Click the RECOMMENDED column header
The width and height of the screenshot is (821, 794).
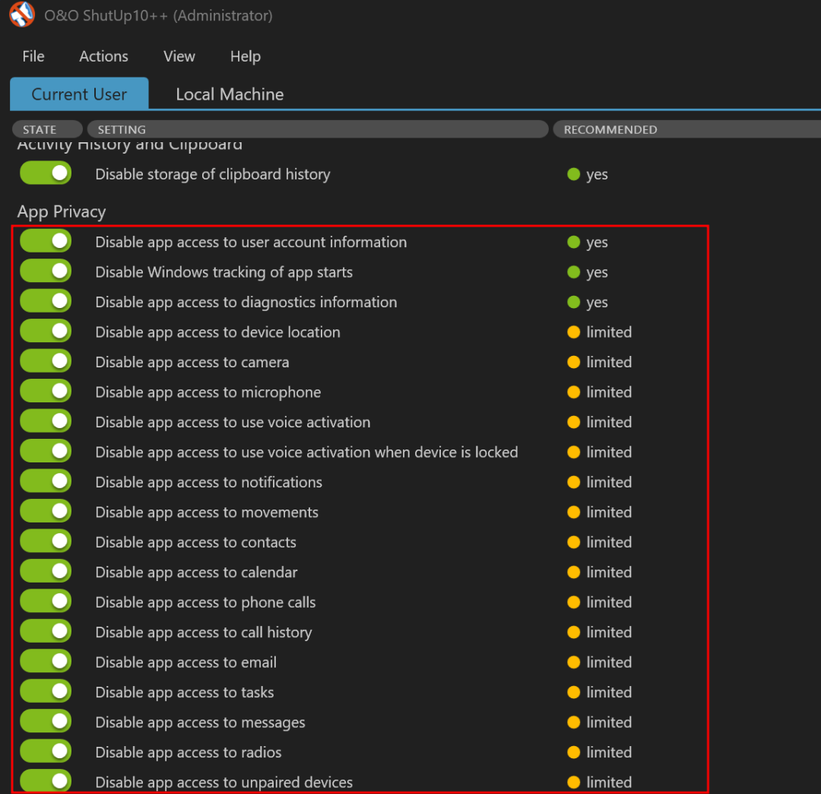[x=687, y=129]
